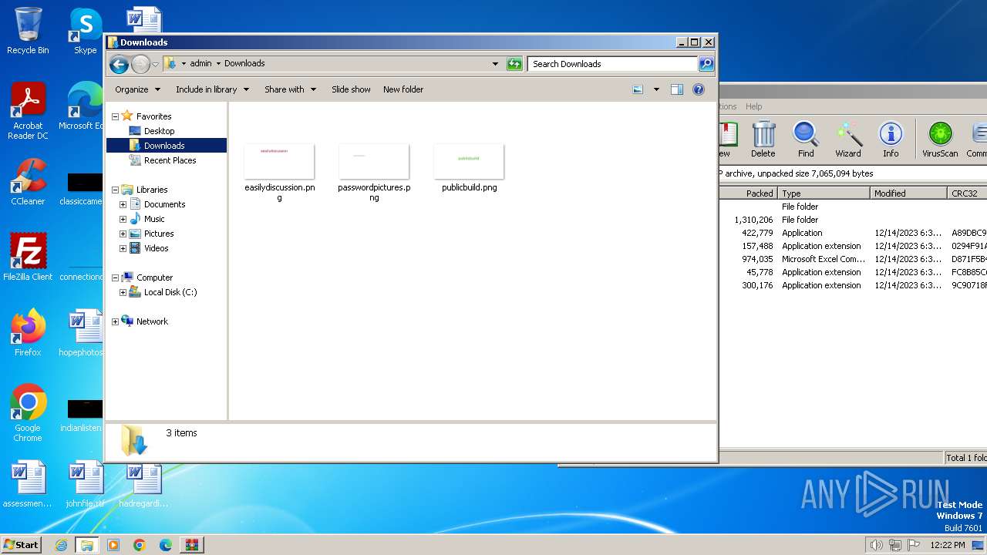
Task: Click the New folder toolbar button
Action: pos(403,89)
